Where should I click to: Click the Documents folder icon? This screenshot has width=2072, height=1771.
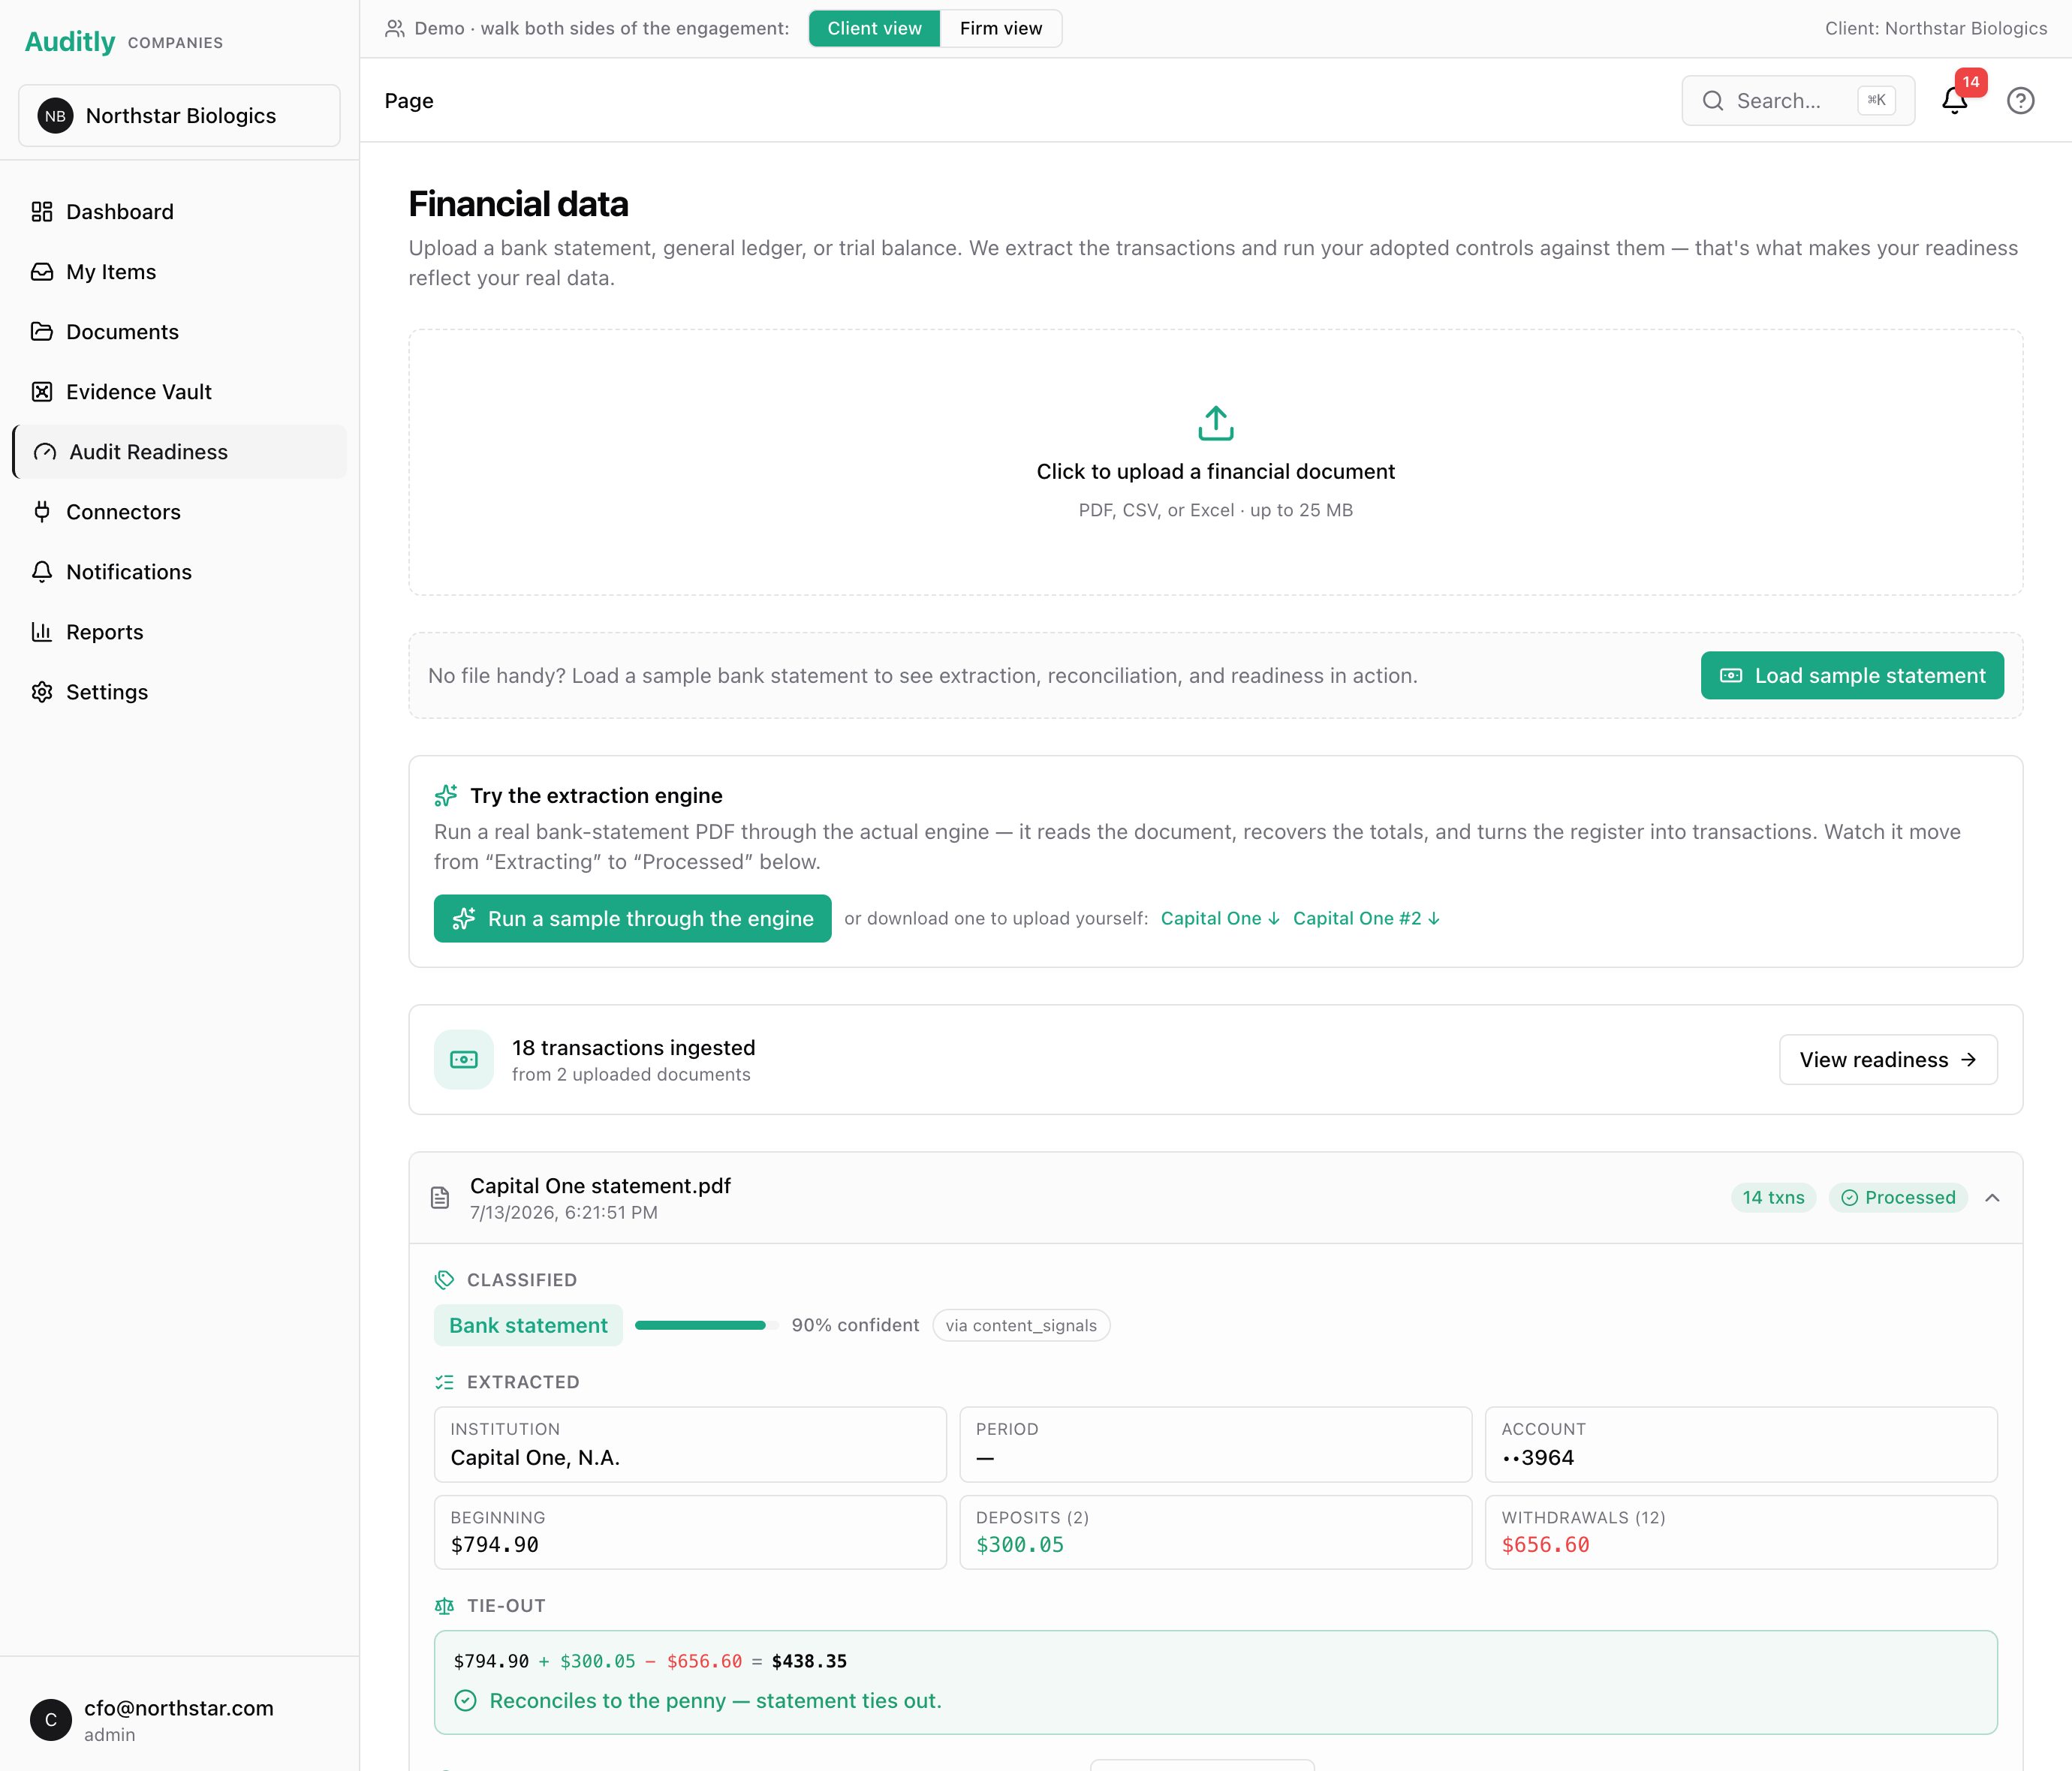[42, 332]
